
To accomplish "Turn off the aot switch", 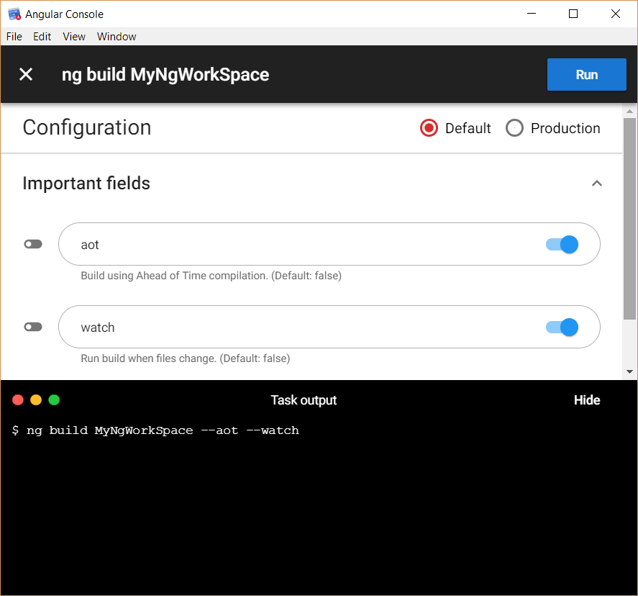I will [562, 244].
